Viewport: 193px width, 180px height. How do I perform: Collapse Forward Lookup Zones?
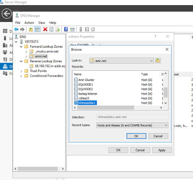pos(21,46)
